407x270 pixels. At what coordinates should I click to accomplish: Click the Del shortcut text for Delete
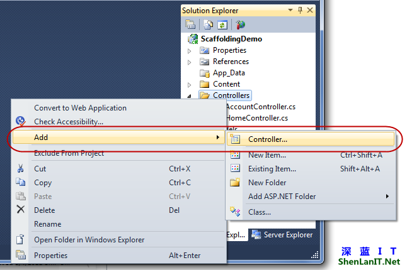tap(174, 210)
